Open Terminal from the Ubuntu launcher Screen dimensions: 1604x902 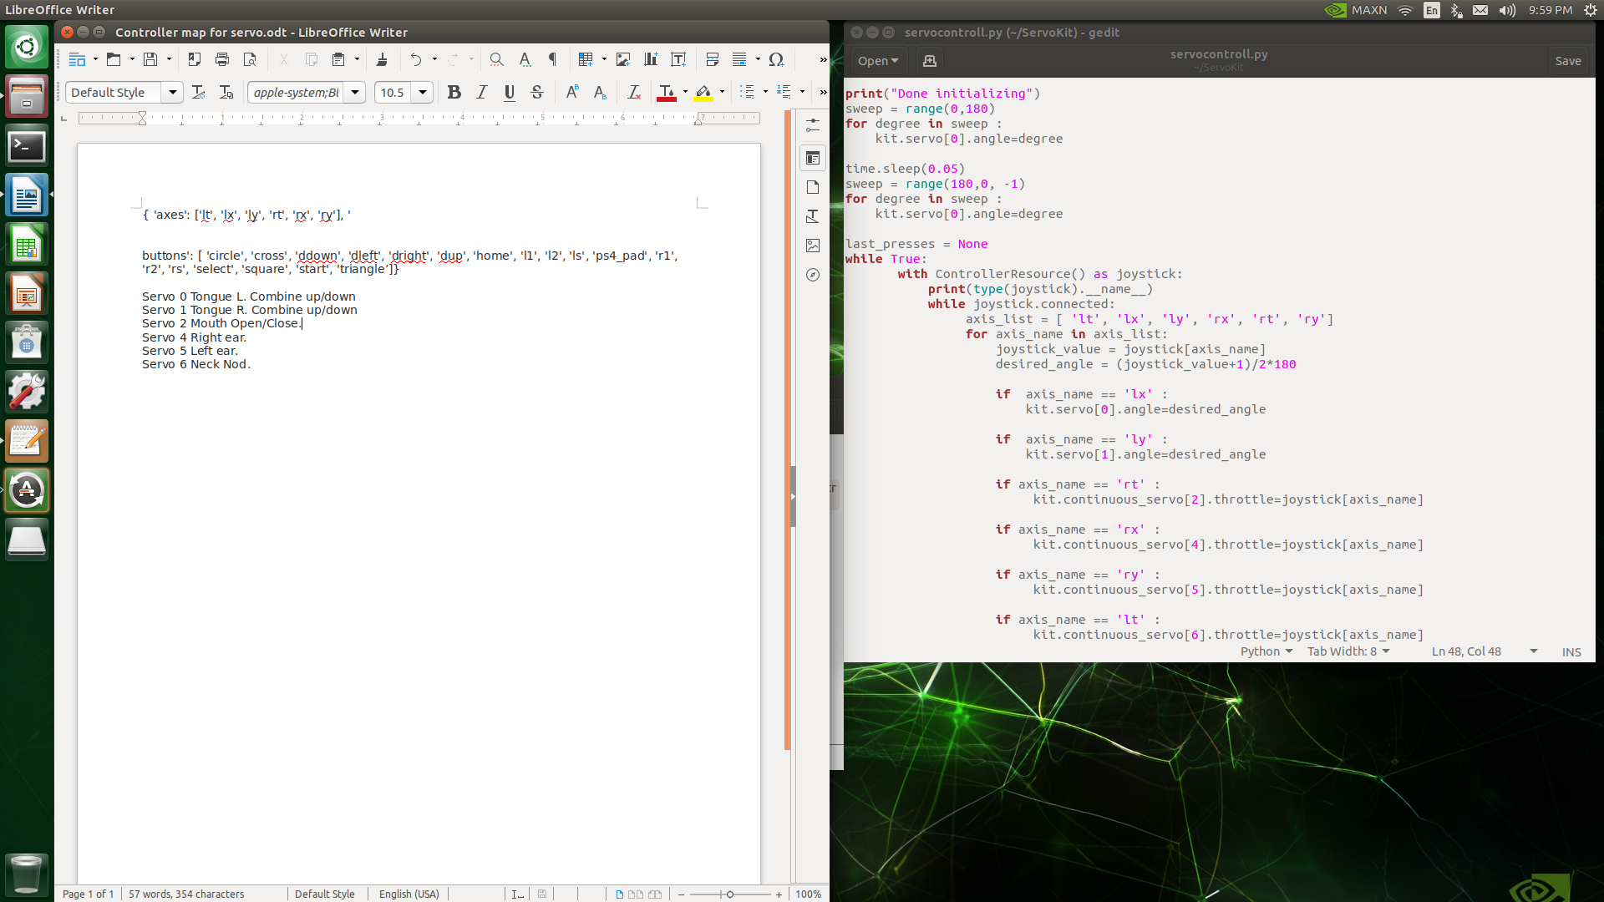27,147
